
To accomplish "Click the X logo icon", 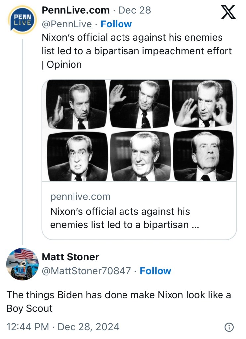I will coord(228,13).
